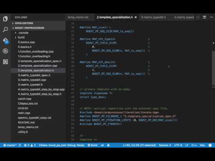
Task: Expand the build folder
Action: point(21,38)
